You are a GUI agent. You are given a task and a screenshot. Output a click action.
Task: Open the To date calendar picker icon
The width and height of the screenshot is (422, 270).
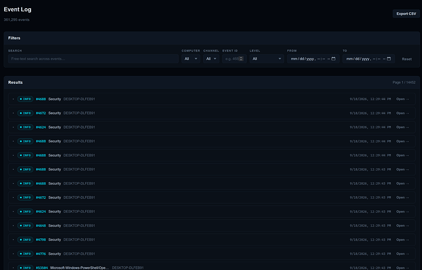[389, 59]
